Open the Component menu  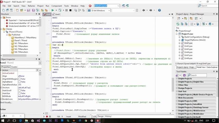pos(56,6)
